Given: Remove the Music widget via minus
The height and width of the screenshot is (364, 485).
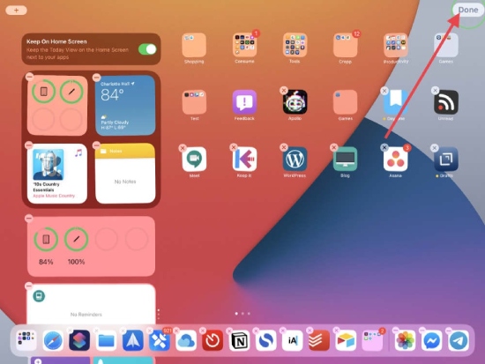Looking at the screenshot, I should (x=29, y=145).
